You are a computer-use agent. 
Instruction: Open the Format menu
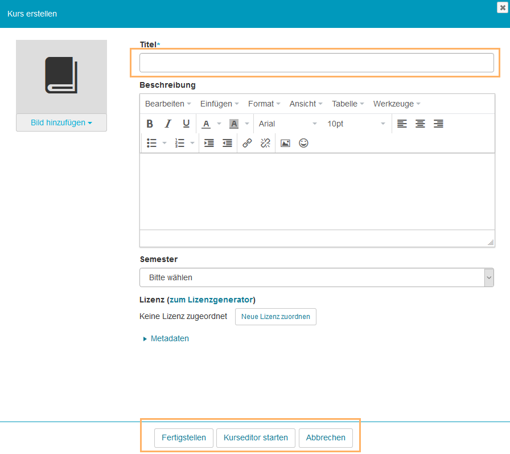[264, 104]
